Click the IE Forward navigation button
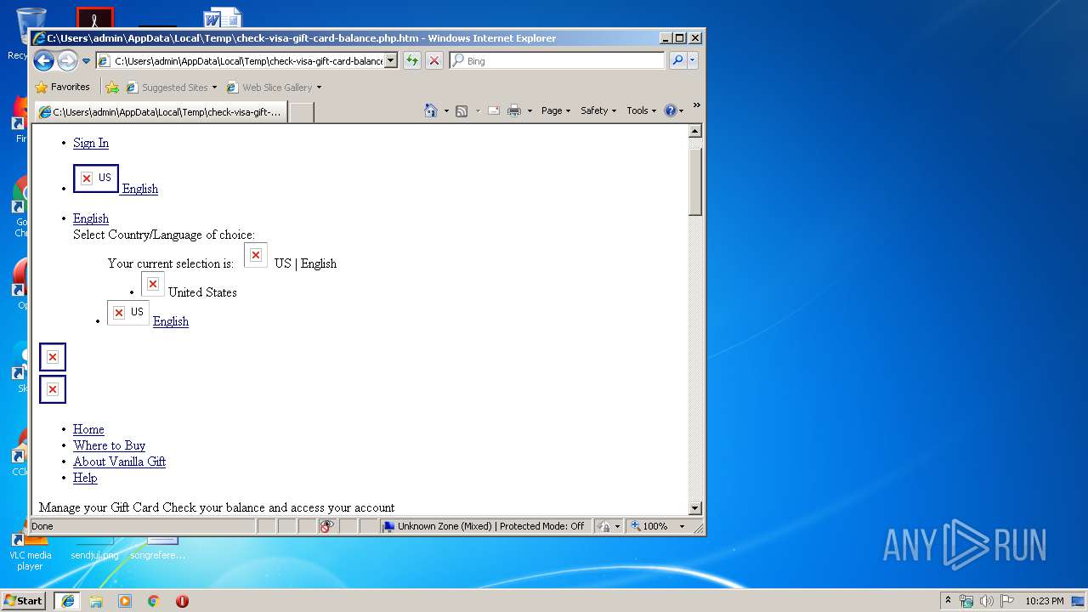 tap(67, 60)
